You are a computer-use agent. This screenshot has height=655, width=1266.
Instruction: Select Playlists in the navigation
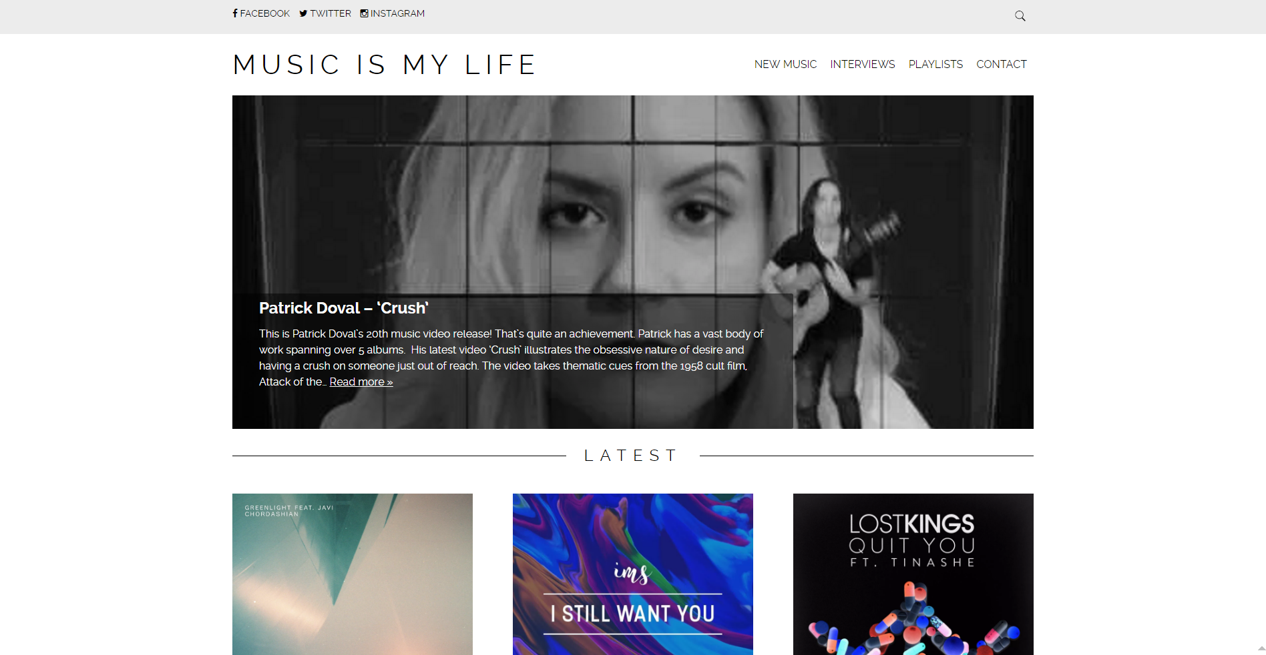pyautogui.click(x=935, y=64)
